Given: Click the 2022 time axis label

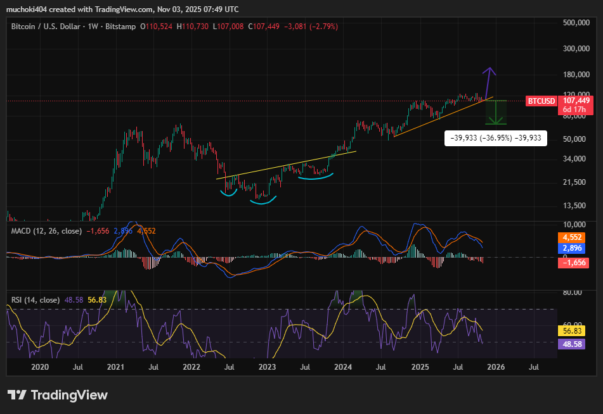Looking at the screenshot, I should click(191, 367).
